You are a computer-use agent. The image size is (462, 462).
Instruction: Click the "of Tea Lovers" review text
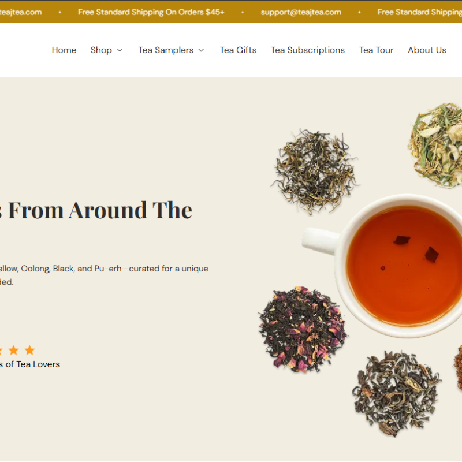tap(30, 364)
